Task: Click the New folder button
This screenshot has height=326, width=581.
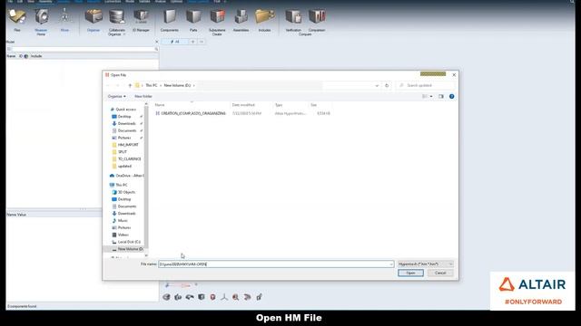Action: click(x=143, y=97)
